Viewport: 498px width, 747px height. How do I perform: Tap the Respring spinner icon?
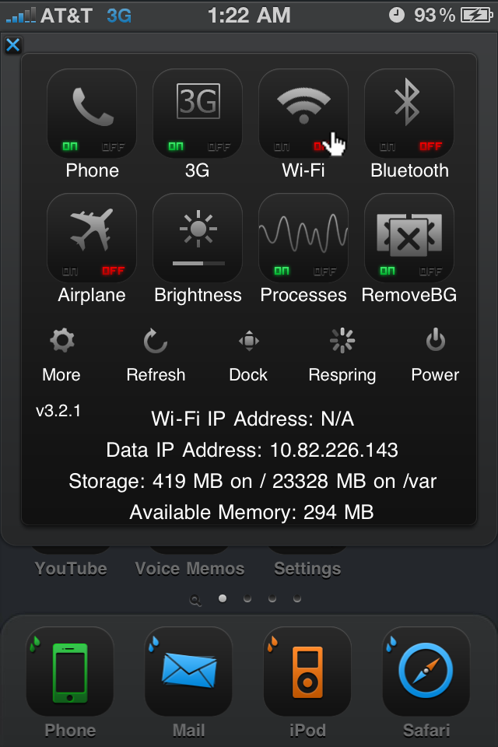pyautogui.click(x=342, y=340)
